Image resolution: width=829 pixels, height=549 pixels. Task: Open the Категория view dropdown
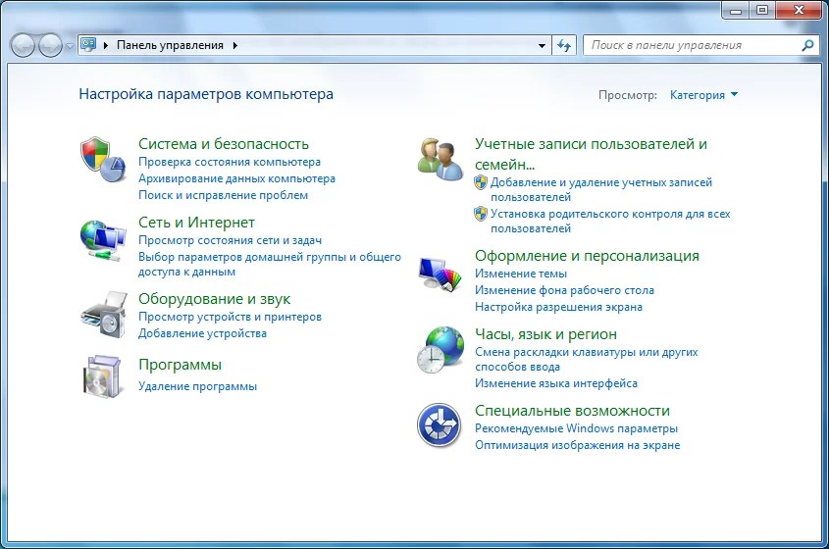(703, 95)
